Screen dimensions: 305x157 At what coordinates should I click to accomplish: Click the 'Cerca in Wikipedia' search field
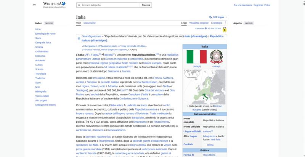108,5
